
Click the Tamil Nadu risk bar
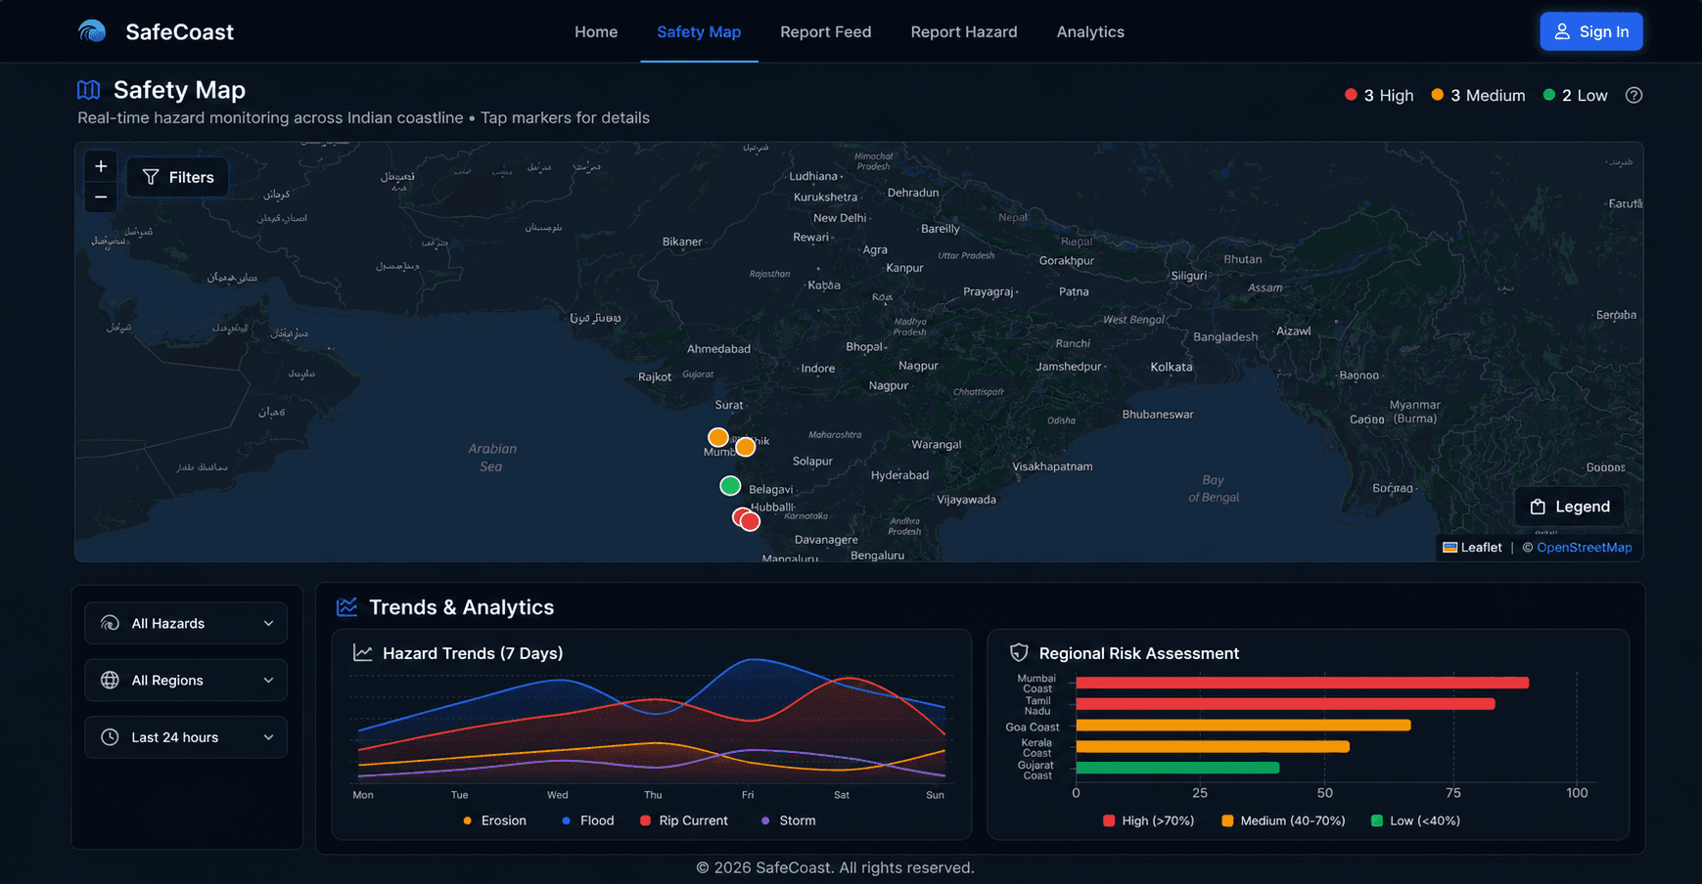click(1285, 704)
